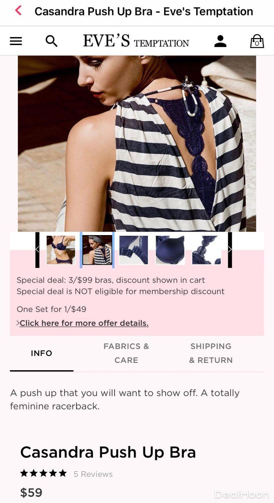Switch to the INFO tab
The height and width of the screenshot is (503, 274).
[42, 353]
